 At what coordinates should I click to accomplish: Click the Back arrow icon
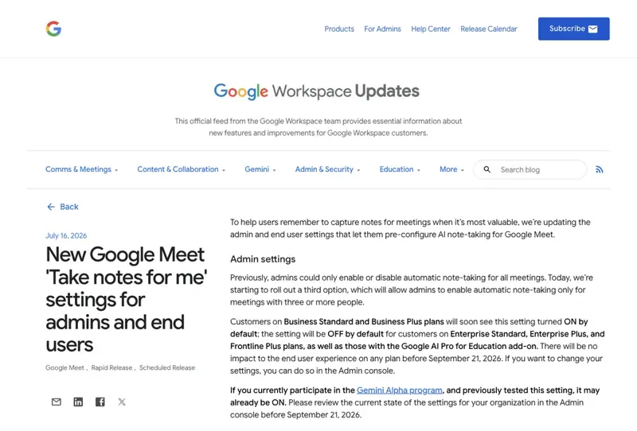(x=51, y=207)
